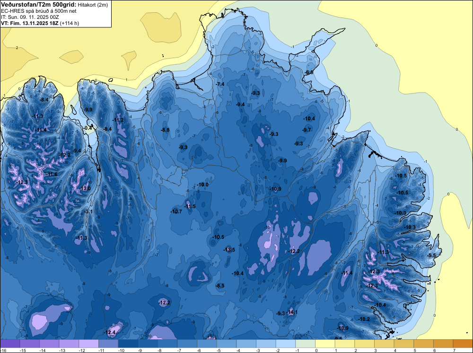Screen dimensions: 473x353
Task: Select the -6.5 temperature reading
Action: [309, 73]
